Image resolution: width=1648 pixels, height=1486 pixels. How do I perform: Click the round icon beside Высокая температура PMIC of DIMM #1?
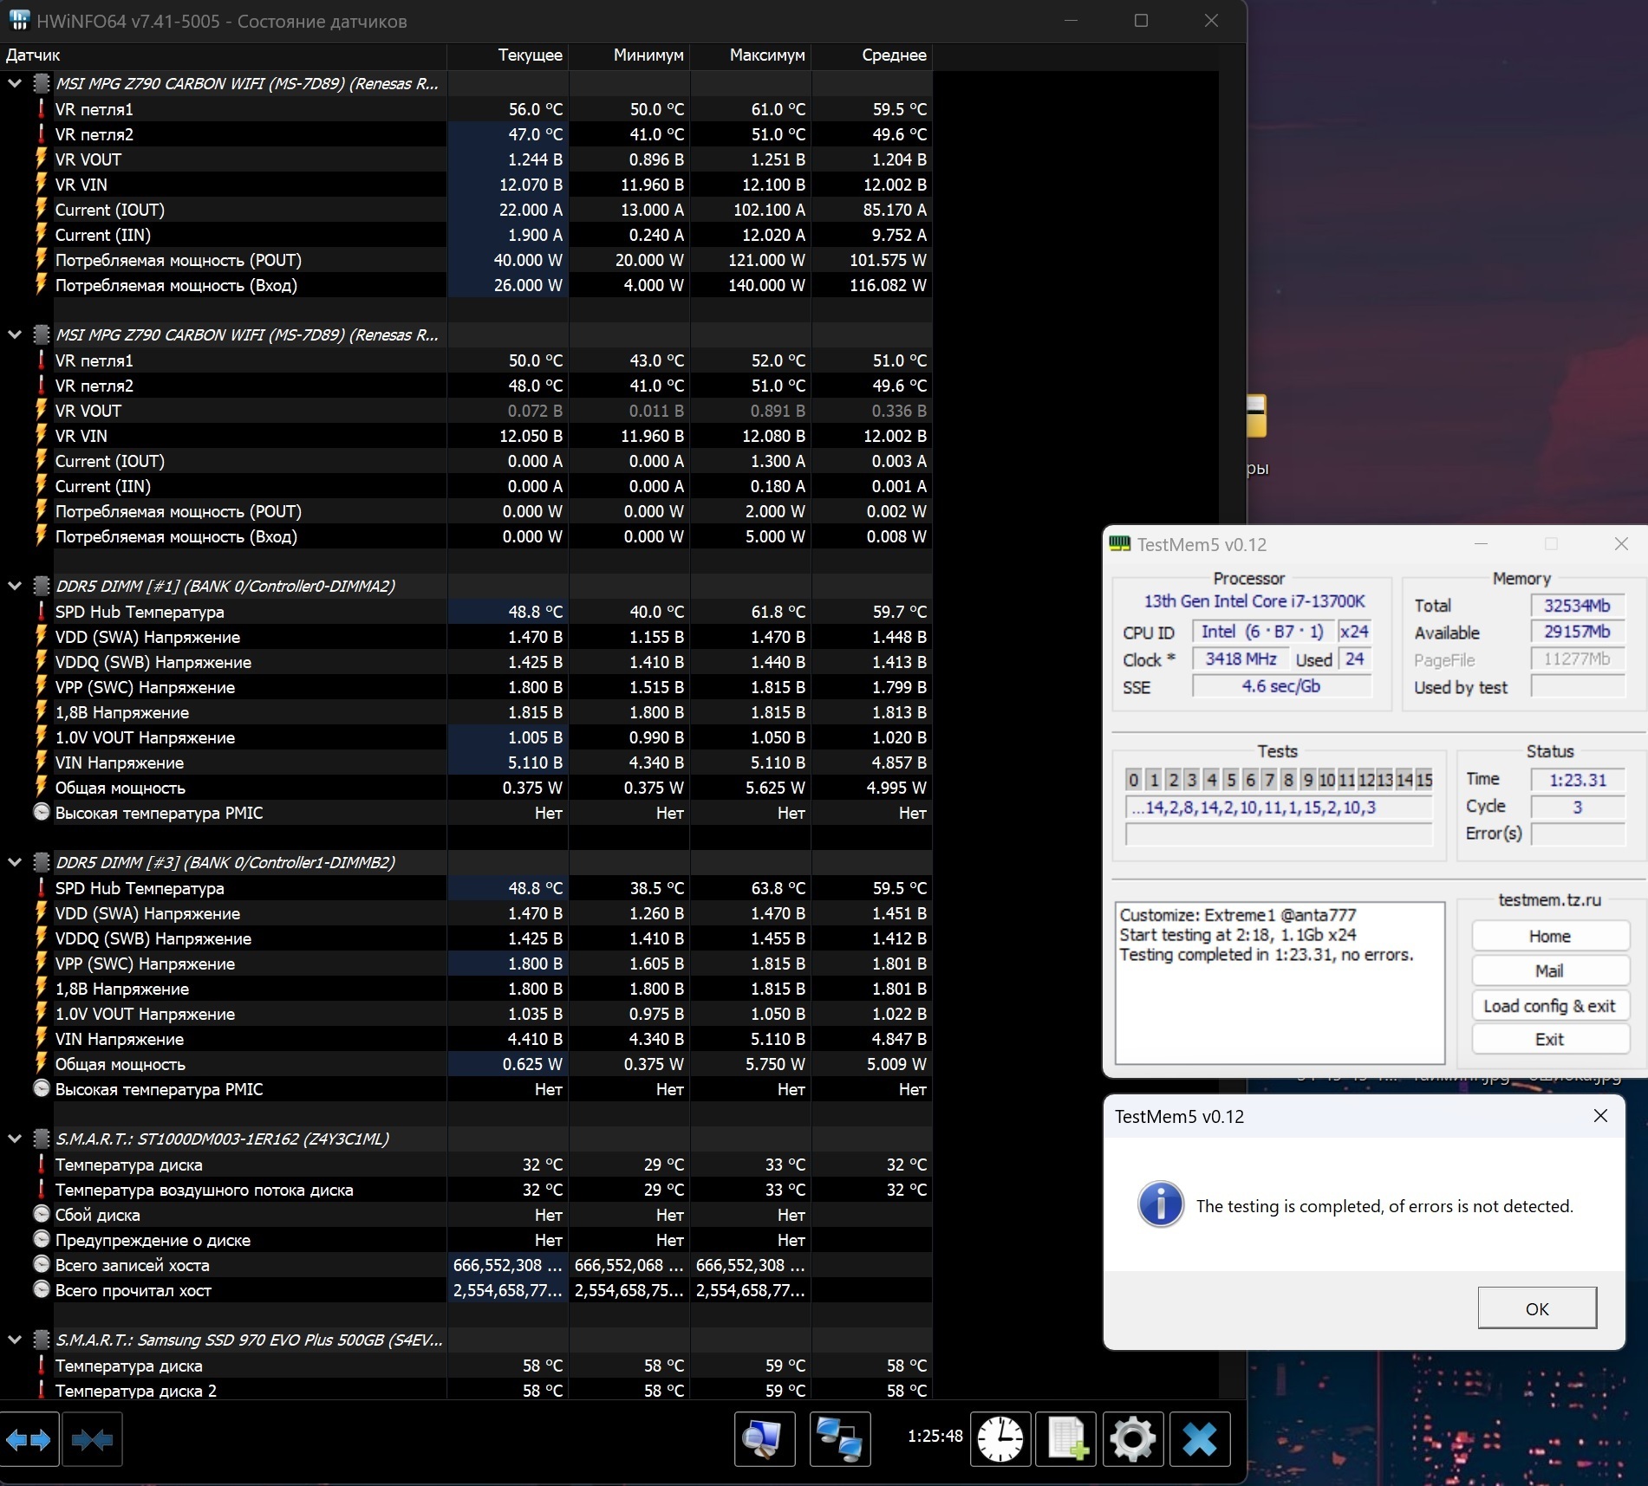pos(41,813)
